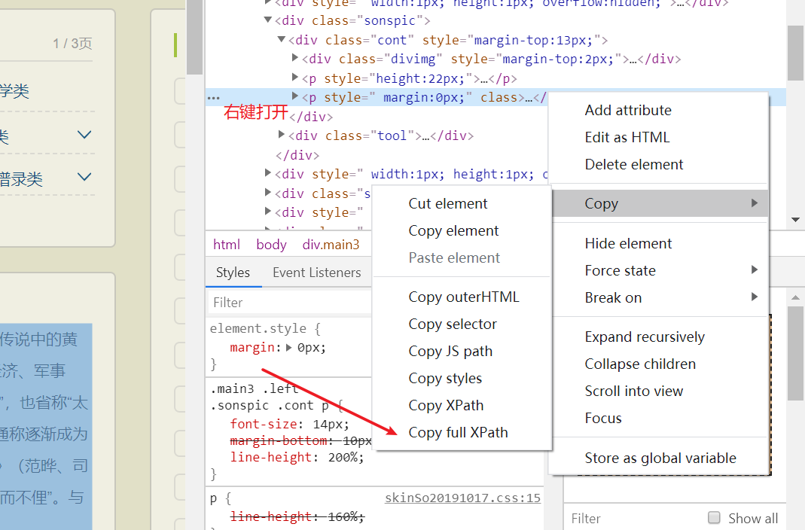Select Collapse children
This screenshot has height=530, width=805.
coord(640,364)
